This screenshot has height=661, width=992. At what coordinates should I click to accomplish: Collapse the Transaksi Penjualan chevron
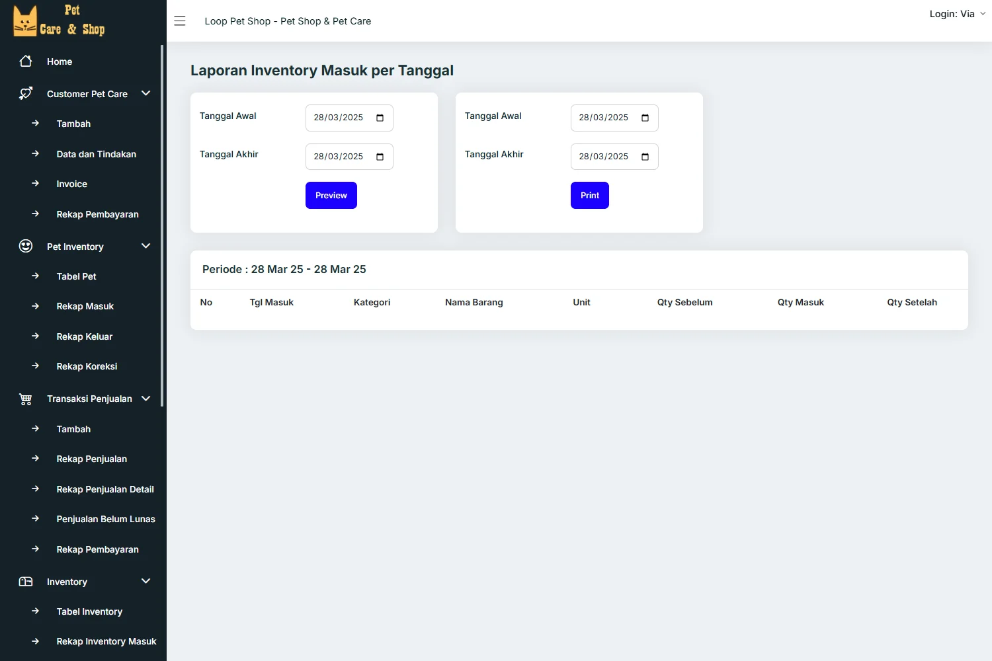[x=146, y=399]
